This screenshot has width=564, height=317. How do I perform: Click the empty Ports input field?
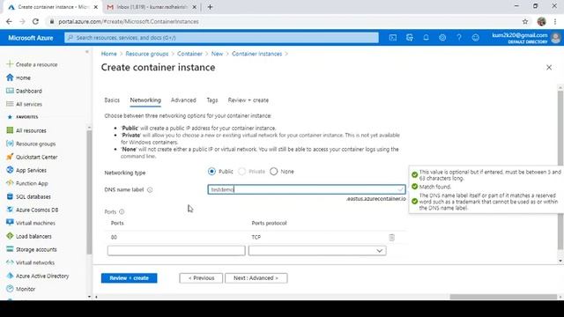pos(176,250)
